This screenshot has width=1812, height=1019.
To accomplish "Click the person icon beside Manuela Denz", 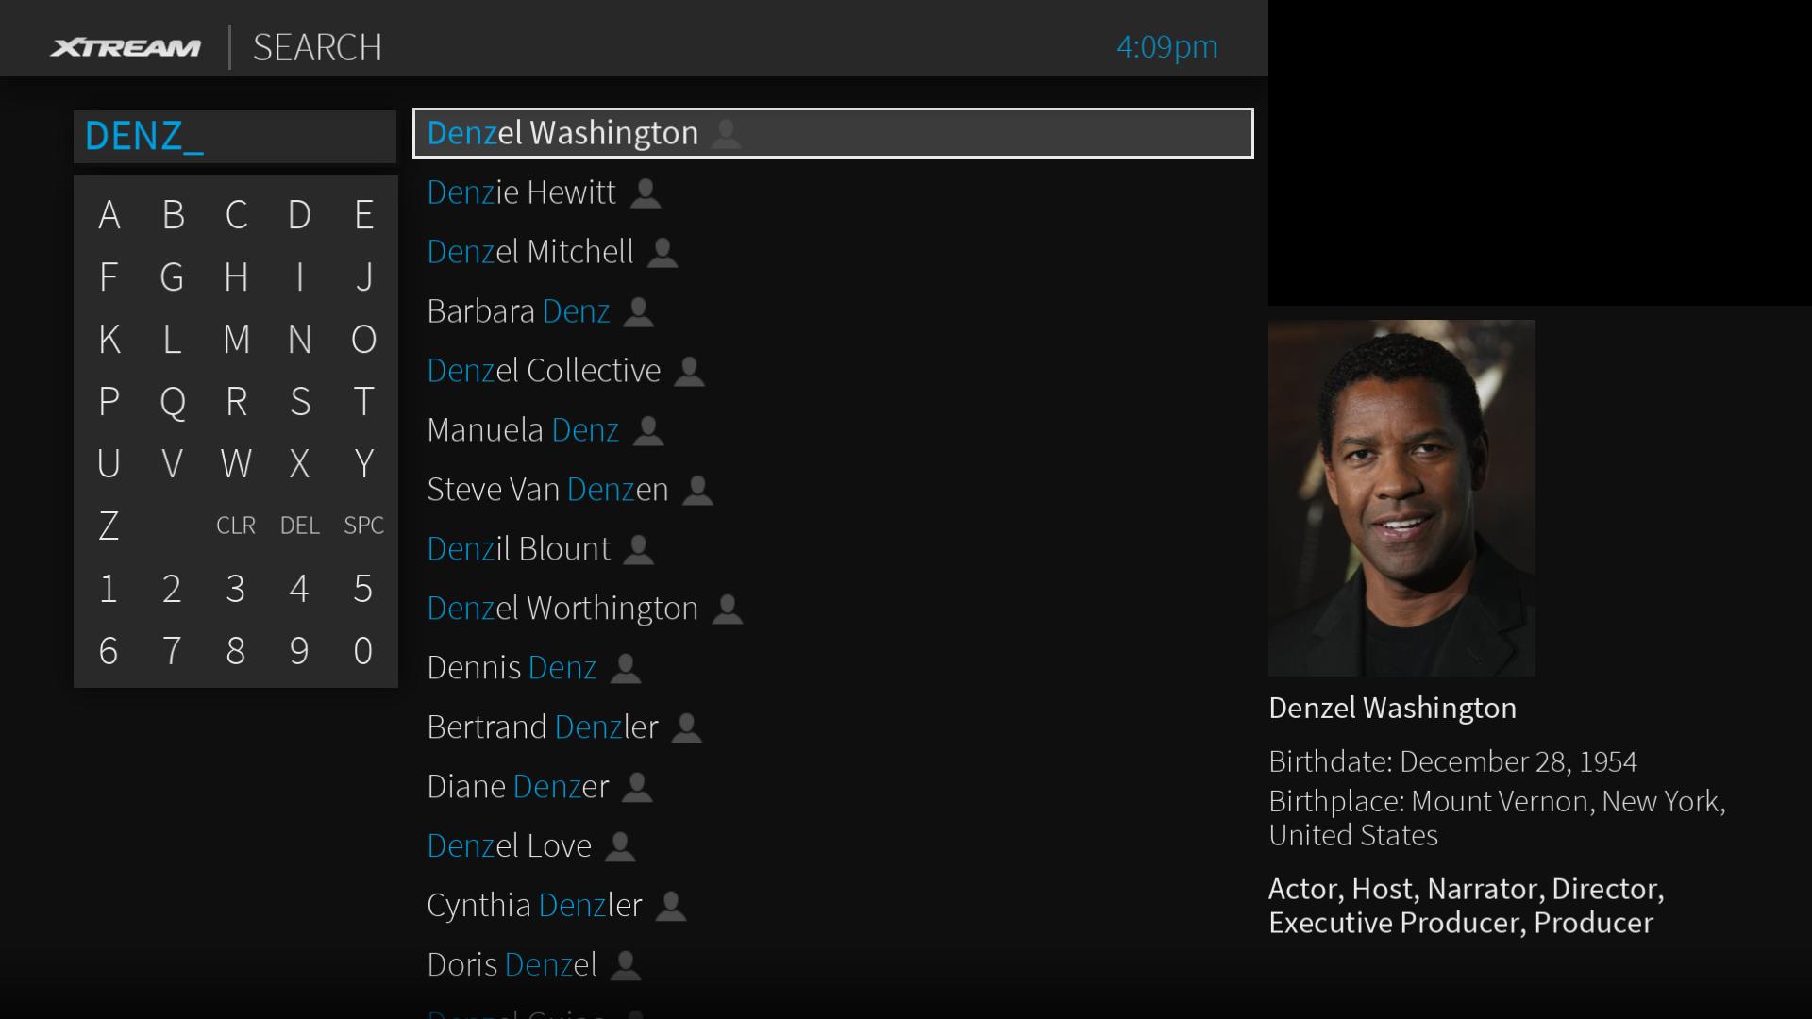I will (648, 431).
